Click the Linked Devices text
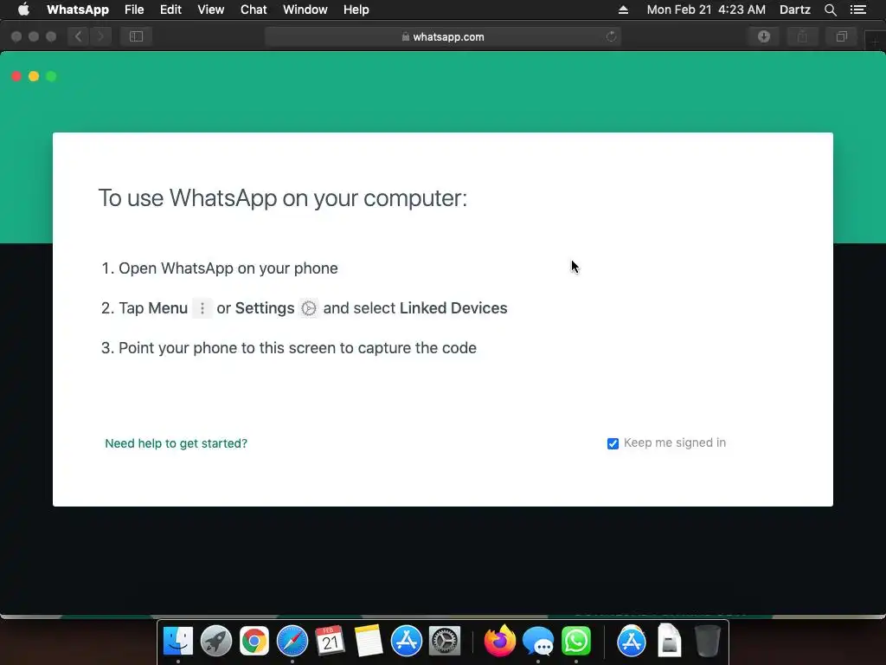Viewport: 886px width, 665px height. [x=453, y=308]
